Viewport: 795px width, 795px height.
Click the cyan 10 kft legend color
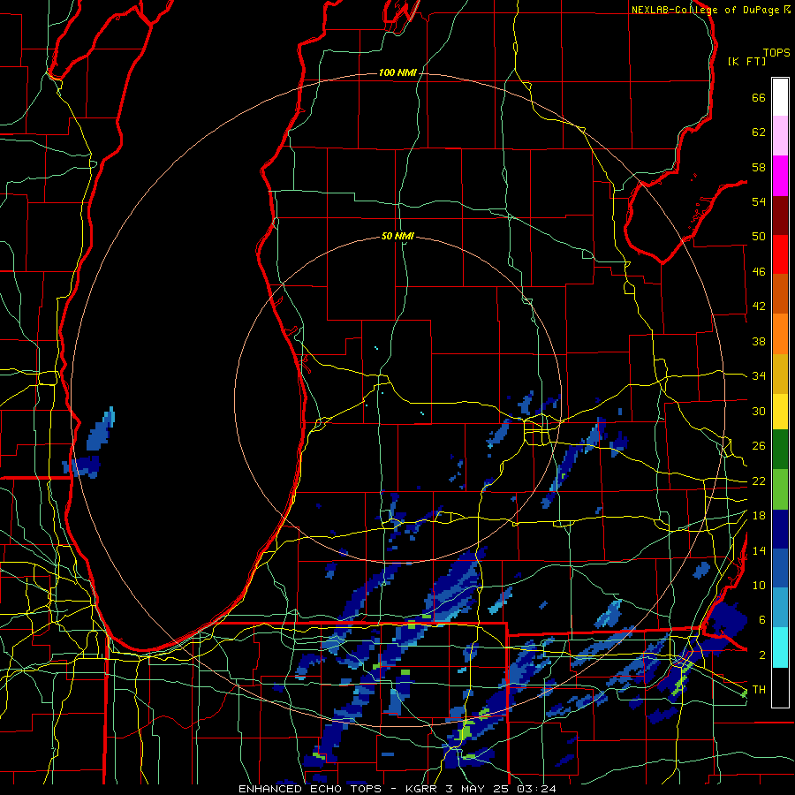(x=780, y=647)
